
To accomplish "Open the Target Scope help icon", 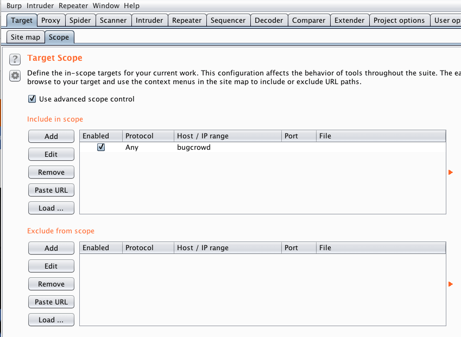I will tap(15, 59).
